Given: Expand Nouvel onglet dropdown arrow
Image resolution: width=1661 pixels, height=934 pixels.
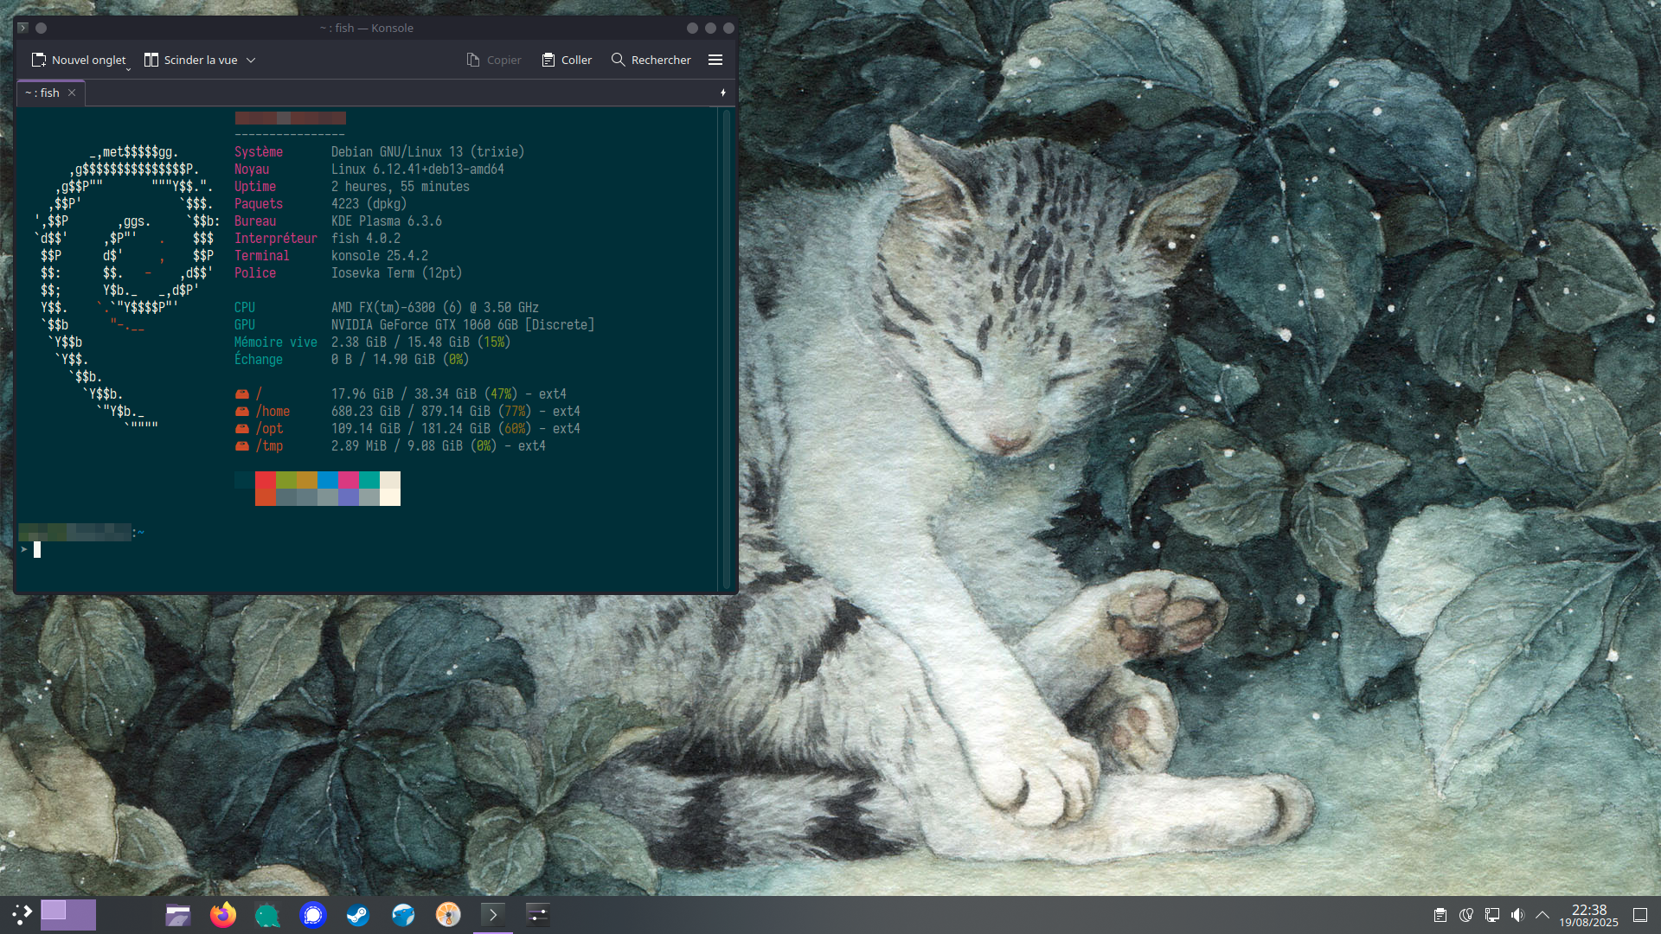Looking at the screenshot, I should click(x=128, y=67).
